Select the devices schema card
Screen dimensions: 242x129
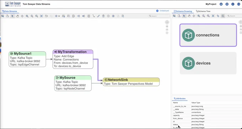click(x=208, y=63)
